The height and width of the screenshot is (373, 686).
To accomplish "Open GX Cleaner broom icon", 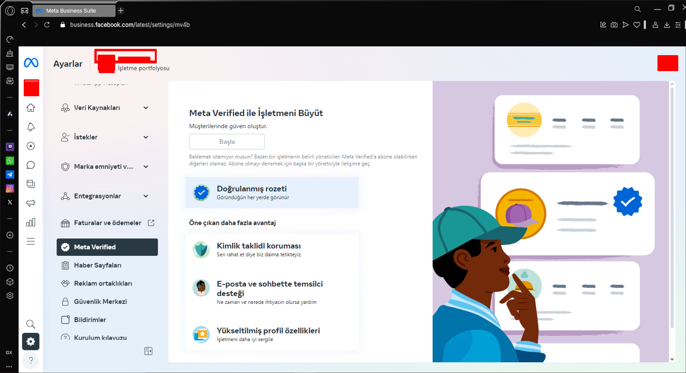I will (10, 53).
